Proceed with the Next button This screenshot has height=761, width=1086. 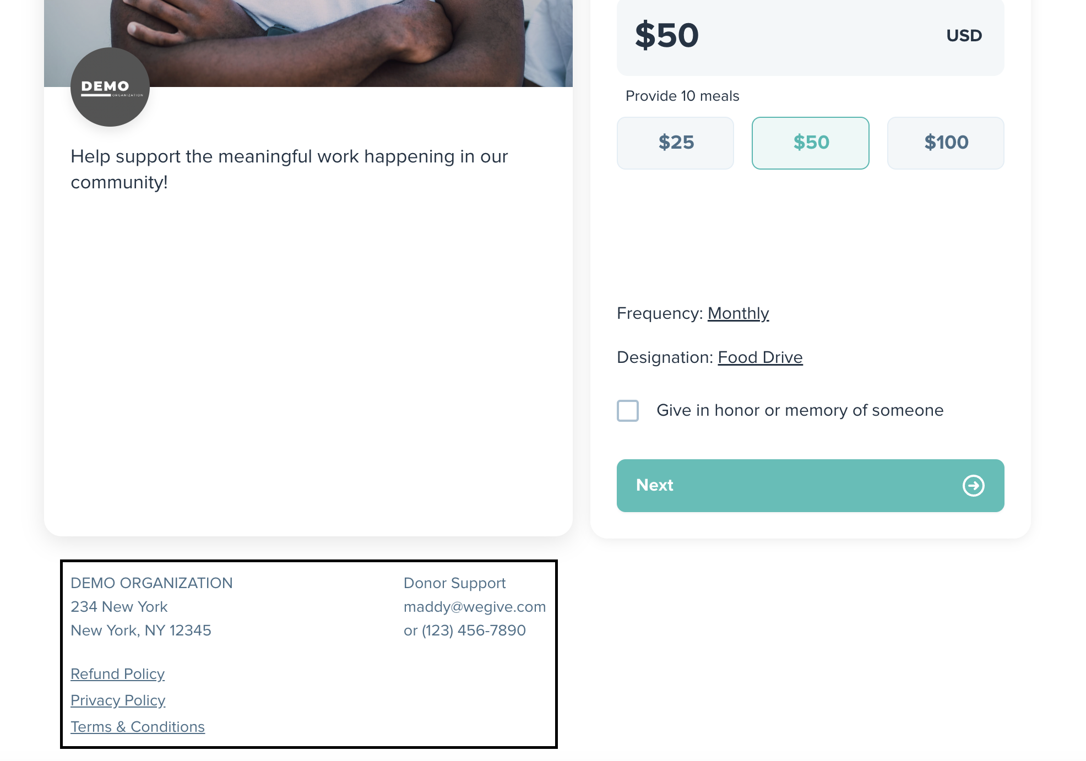(810, 486)
